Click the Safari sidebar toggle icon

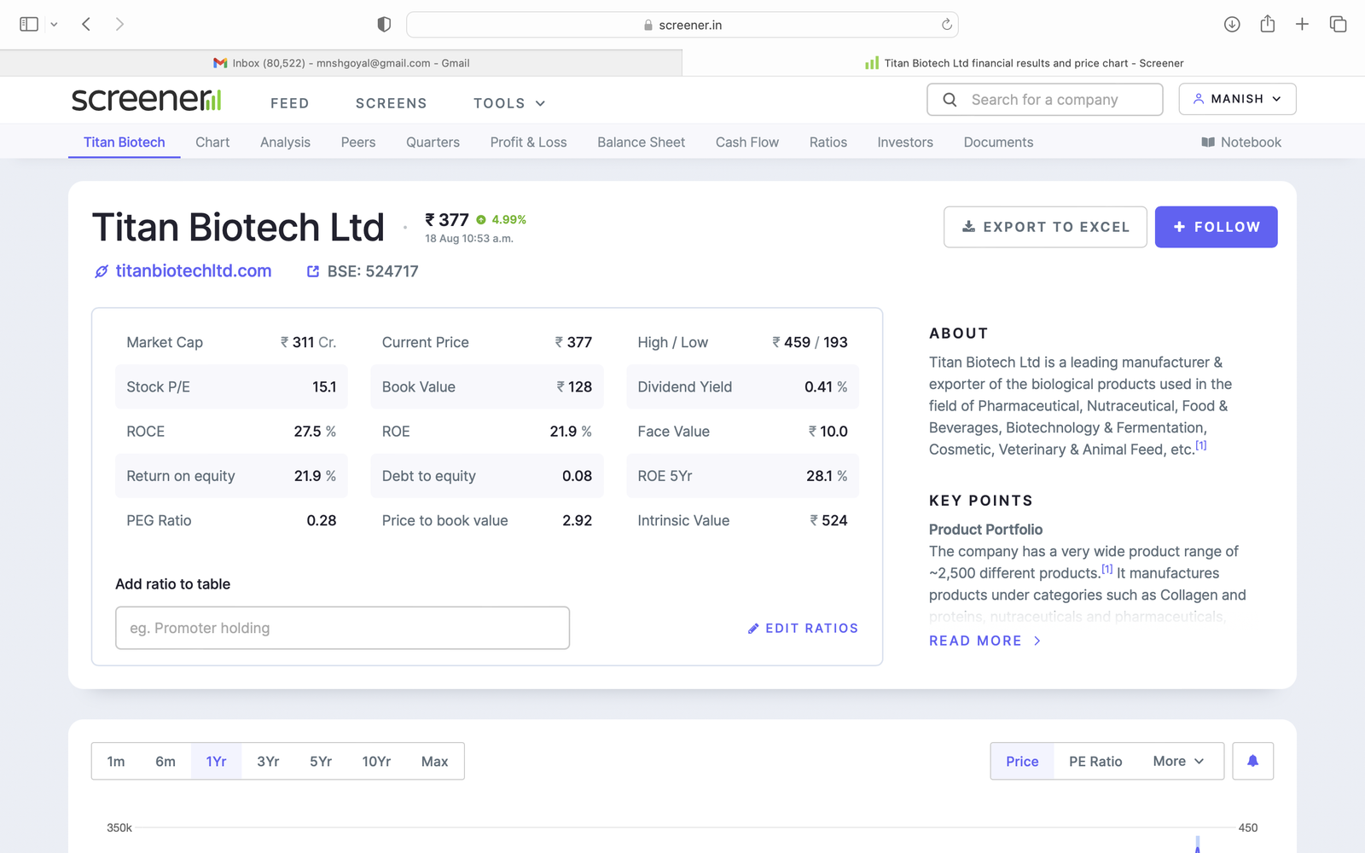click(29, 25)
